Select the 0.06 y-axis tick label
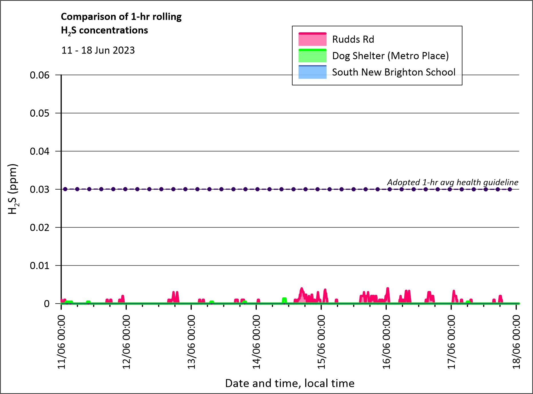This screenshot has height=394, width=533. [40, 75]
